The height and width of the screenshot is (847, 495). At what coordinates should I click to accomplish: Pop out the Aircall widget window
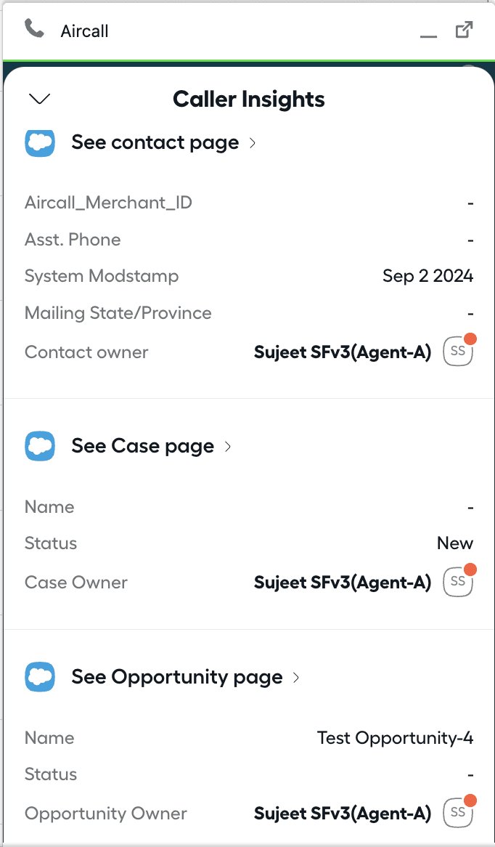(x=464, y=31)
